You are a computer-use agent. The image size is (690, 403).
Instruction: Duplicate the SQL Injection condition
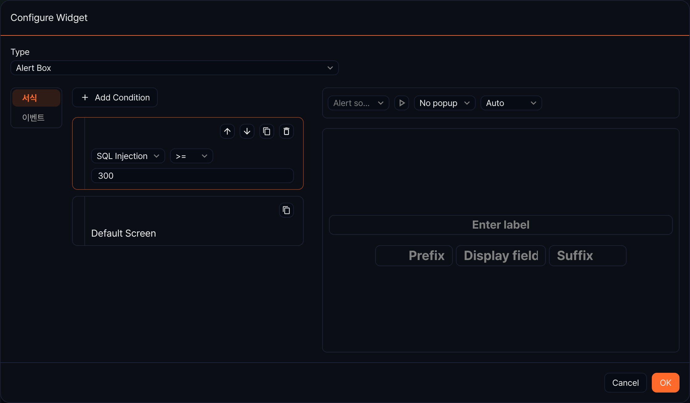click(x=267, y=131)
